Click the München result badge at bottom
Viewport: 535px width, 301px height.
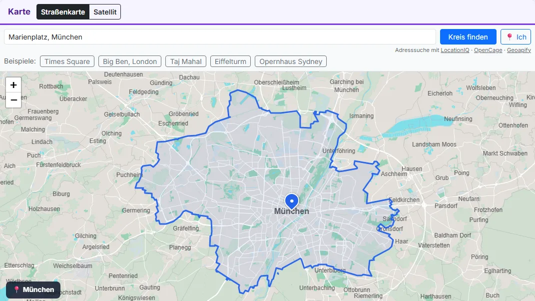tap(33, 289)
